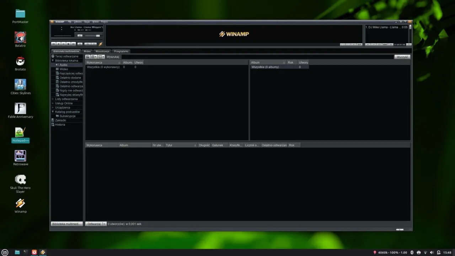455x256 pixels.
Task: Select the DJ Mike Llama playlist entry
Action: [386, 27]
